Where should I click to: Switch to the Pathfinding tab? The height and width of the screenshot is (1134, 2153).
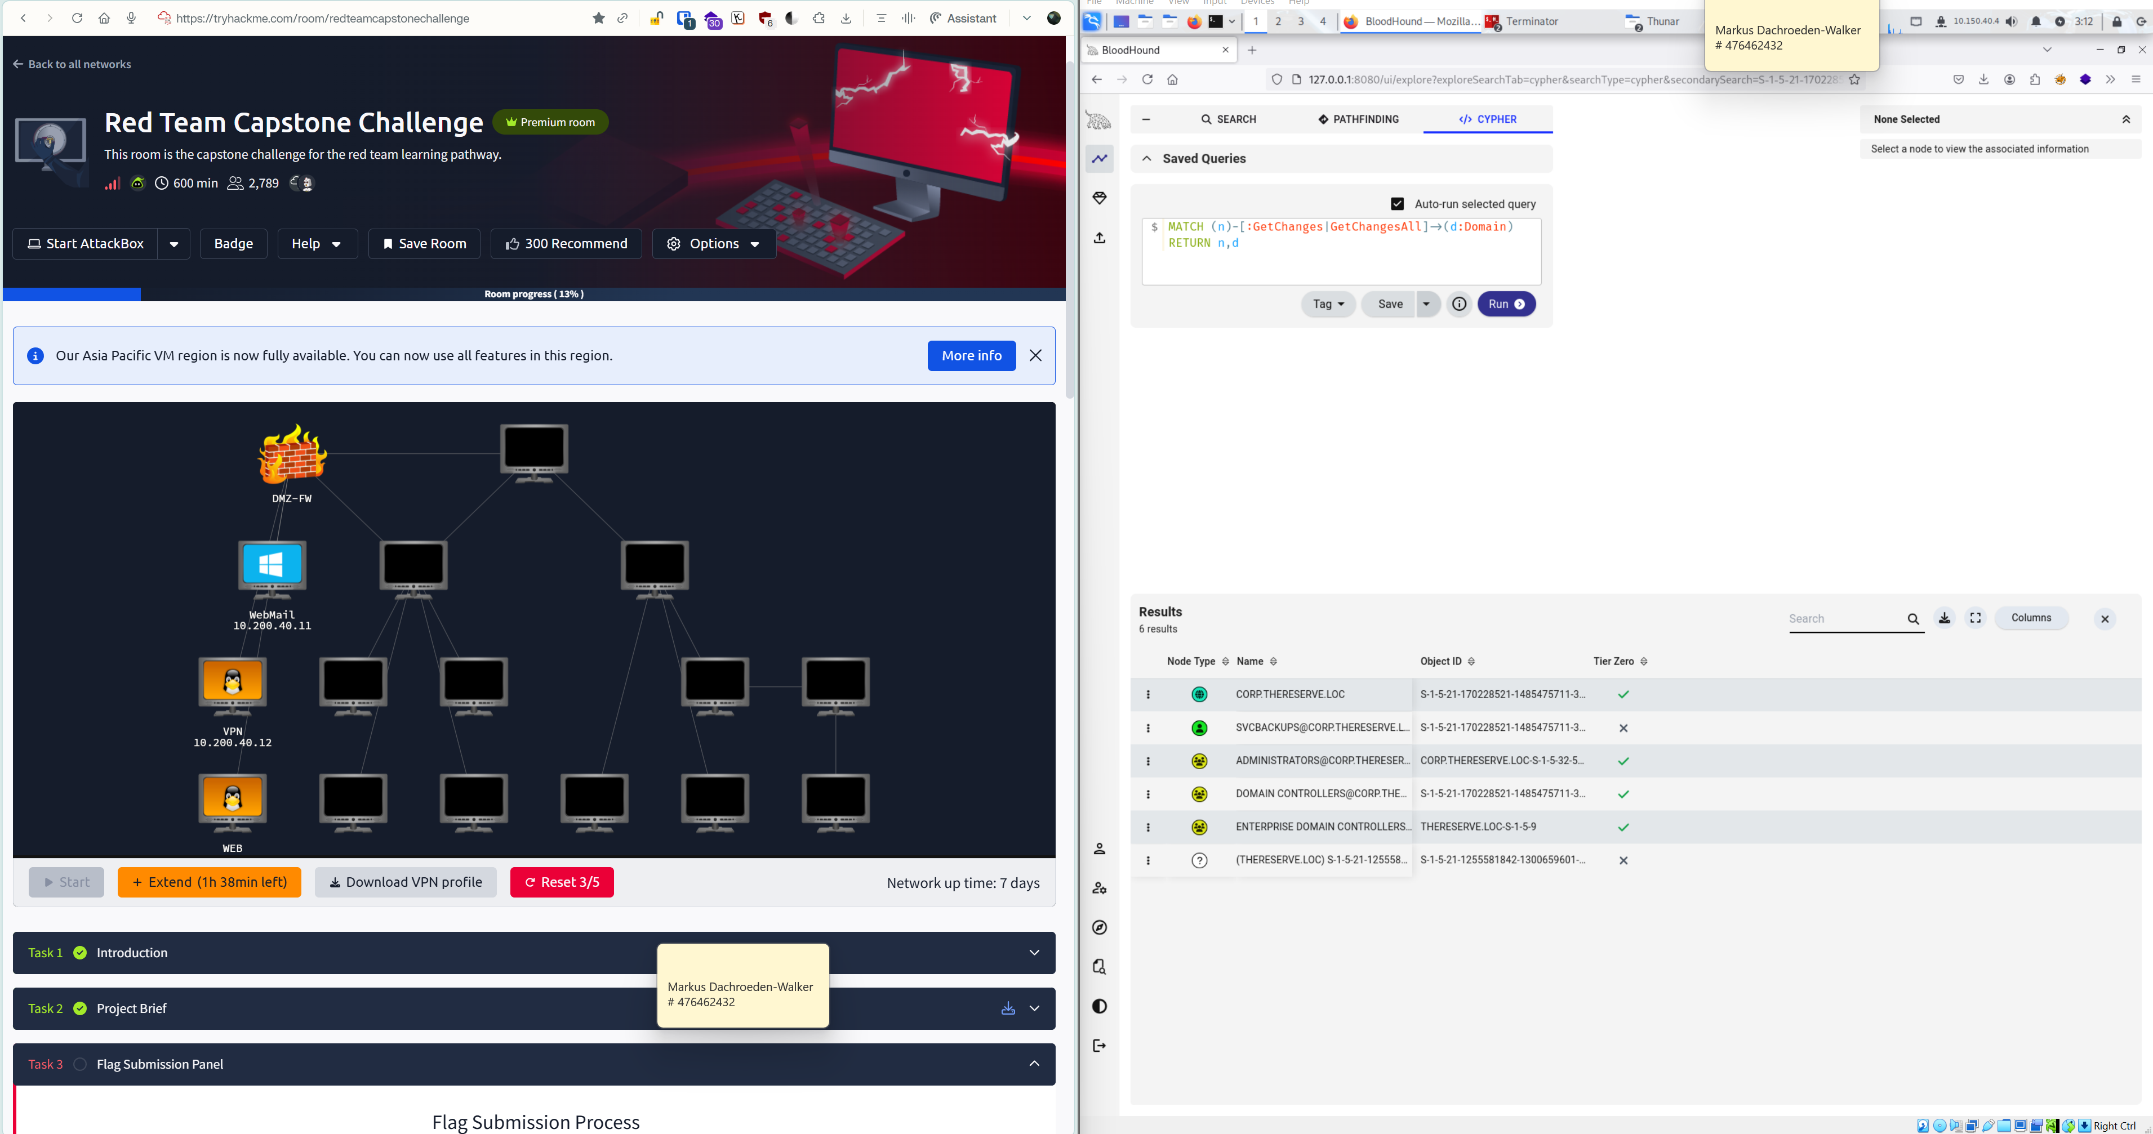[1358, 119]
